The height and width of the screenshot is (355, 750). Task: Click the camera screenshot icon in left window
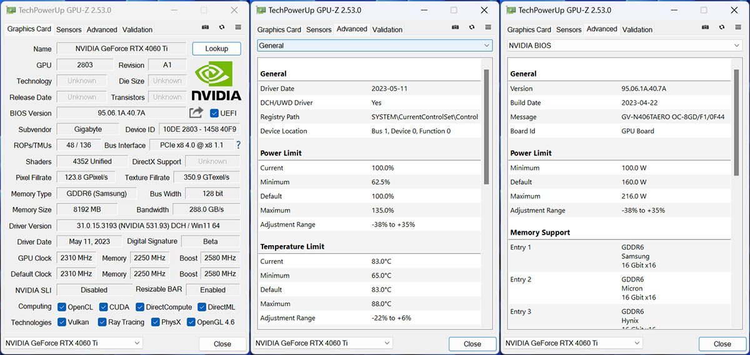[x=206, y=27]
